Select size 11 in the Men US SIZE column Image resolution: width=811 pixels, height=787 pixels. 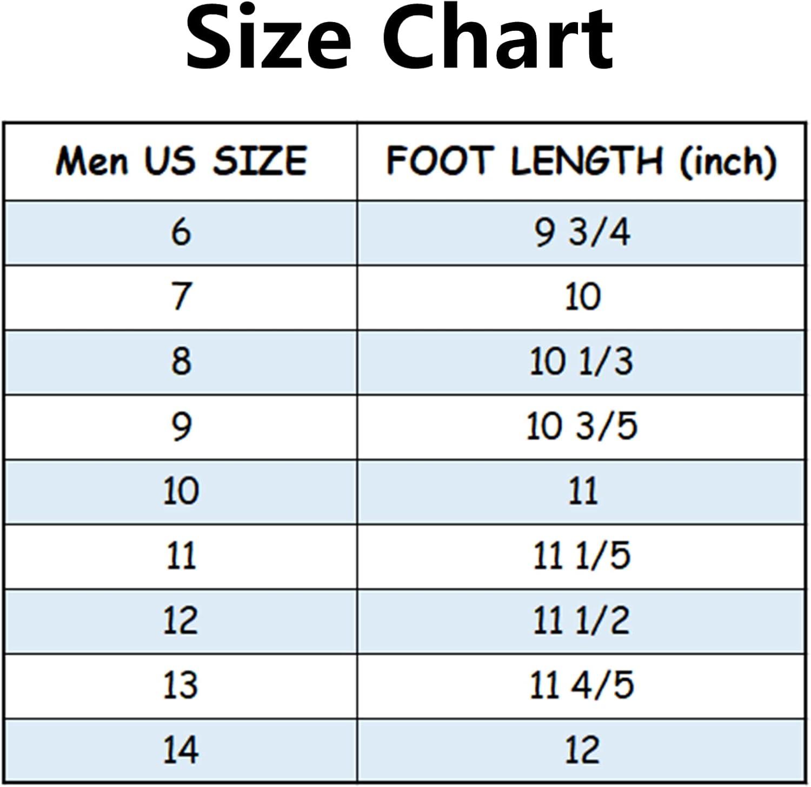click(x=181, y=556)
